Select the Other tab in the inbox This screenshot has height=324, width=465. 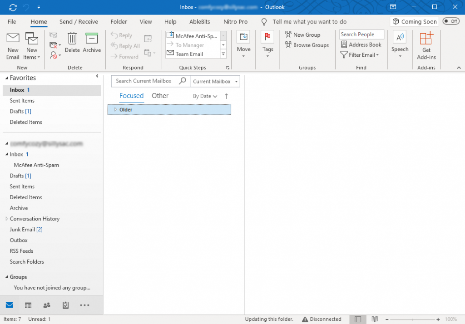160,96
